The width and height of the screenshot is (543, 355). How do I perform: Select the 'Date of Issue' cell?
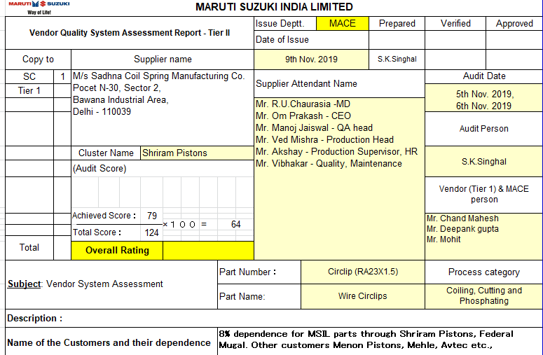[311, 40]
